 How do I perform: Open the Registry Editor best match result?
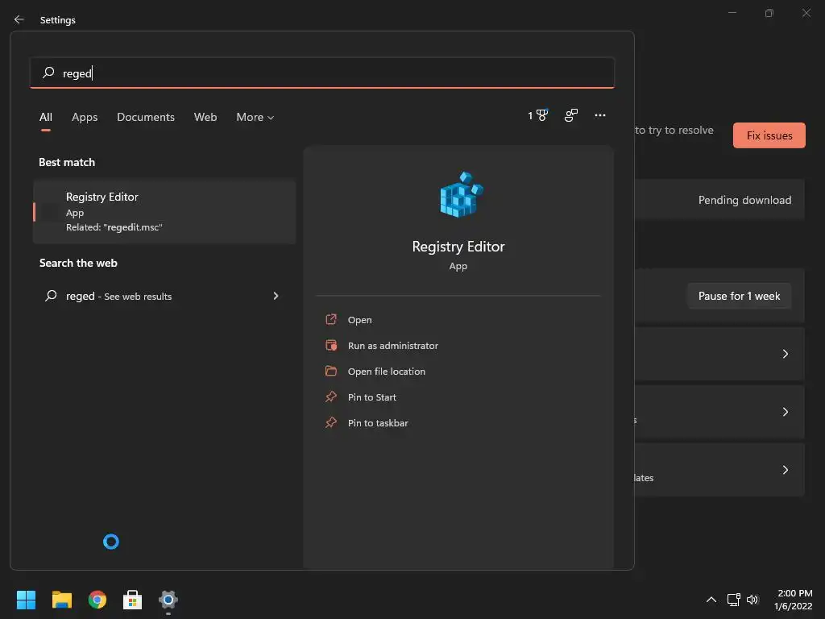pos(164,211)
